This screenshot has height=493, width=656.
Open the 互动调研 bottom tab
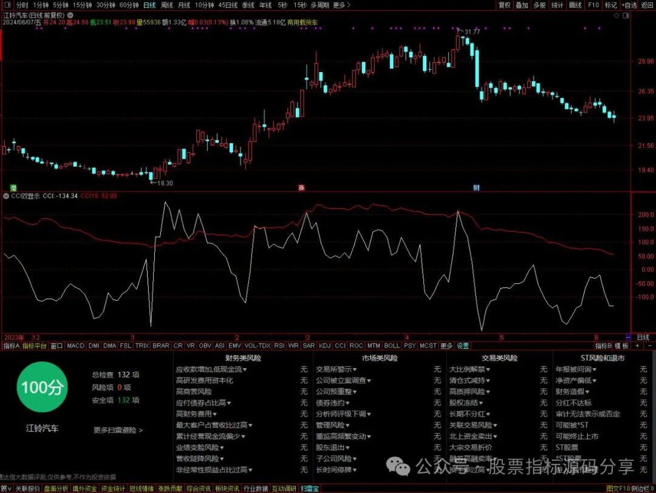click(x=284, y=488)
